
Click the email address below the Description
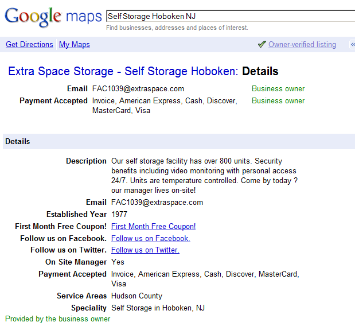157,203
